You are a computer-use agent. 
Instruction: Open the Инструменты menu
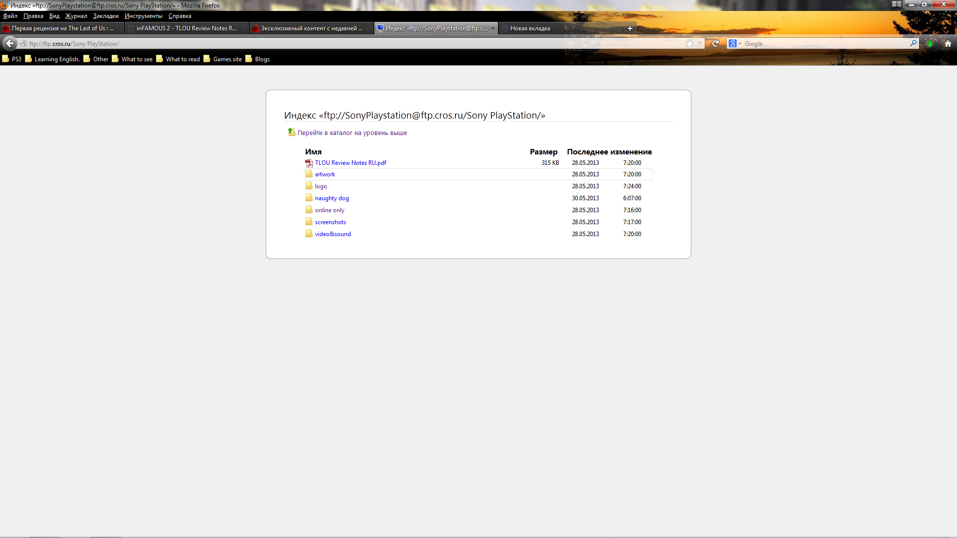(144, 16)
